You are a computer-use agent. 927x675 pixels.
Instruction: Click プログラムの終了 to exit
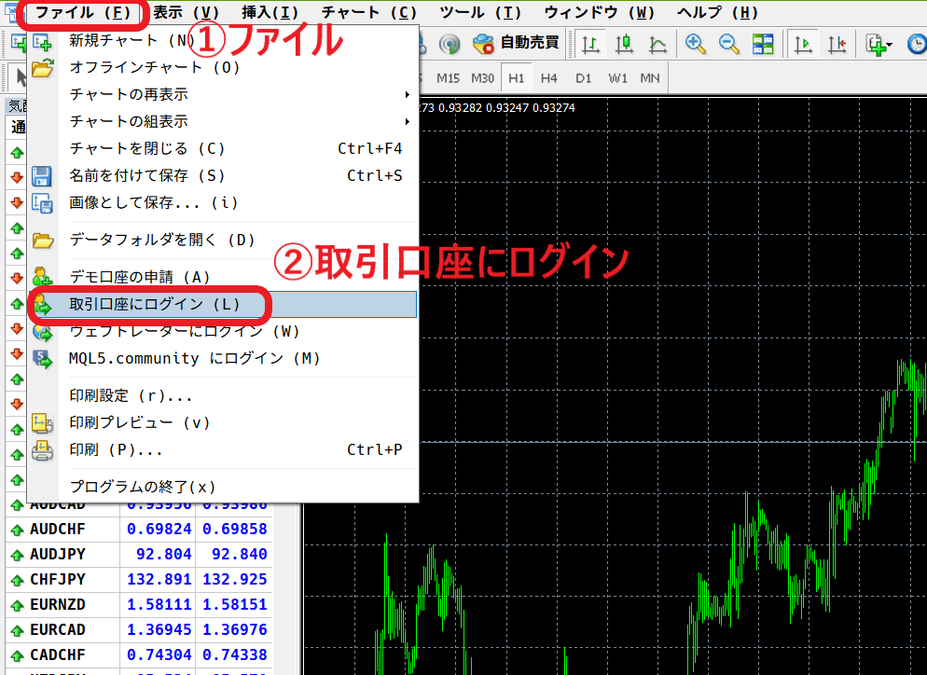coord(143,487)
